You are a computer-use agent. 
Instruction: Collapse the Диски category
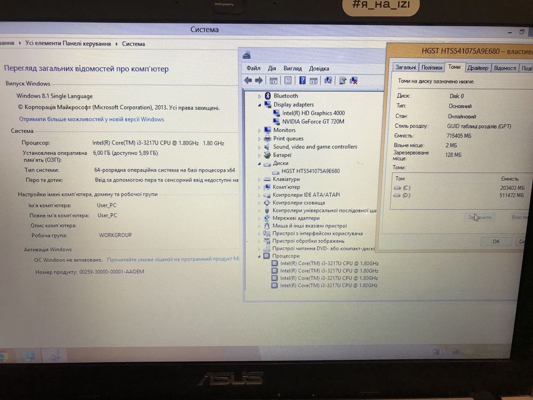coord(259,164)
